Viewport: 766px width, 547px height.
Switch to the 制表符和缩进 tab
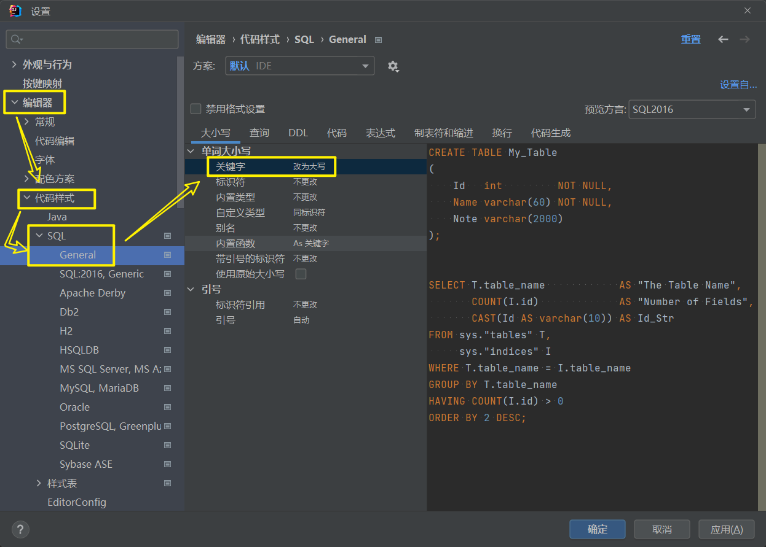[443, 133]
